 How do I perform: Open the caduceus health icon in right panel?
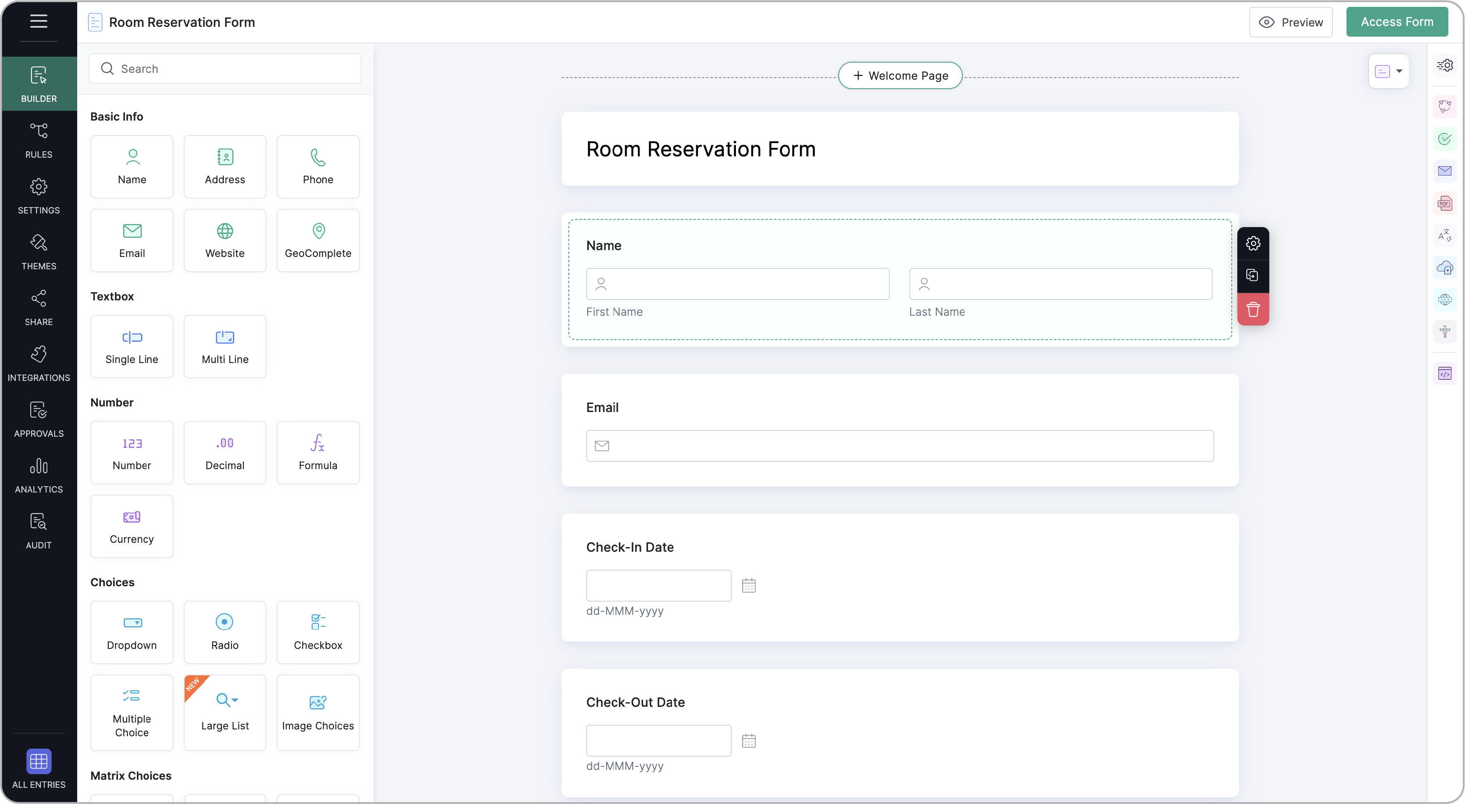click(x=1445, y=331)
